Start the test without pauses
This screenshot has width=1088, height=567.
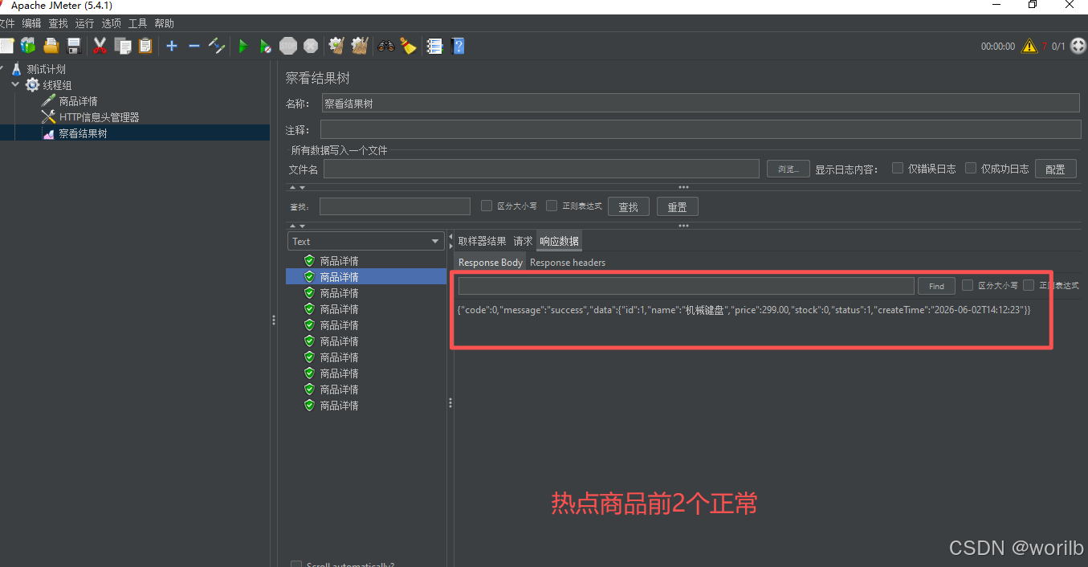(265, 46)
